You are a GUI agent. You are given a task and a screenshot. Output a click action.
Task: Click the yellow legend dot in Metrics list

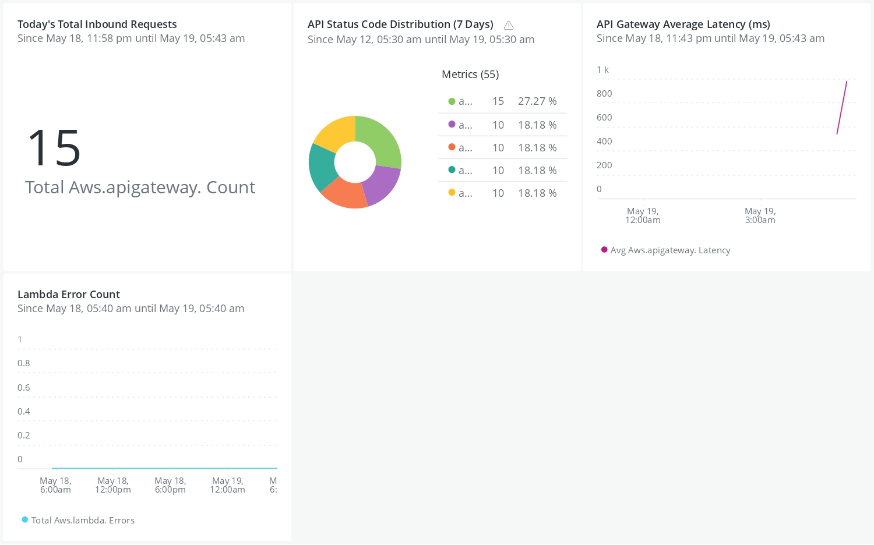(452, 193)
